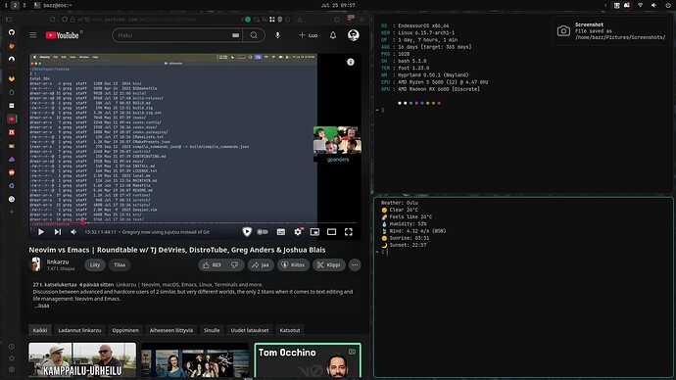Open GitHub pinned tab in sidebar
This screenshot has width=676, height=380.
coord(12,32)
